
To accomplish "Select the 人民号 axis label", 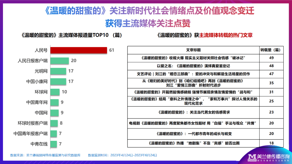I will pos(41,50).
